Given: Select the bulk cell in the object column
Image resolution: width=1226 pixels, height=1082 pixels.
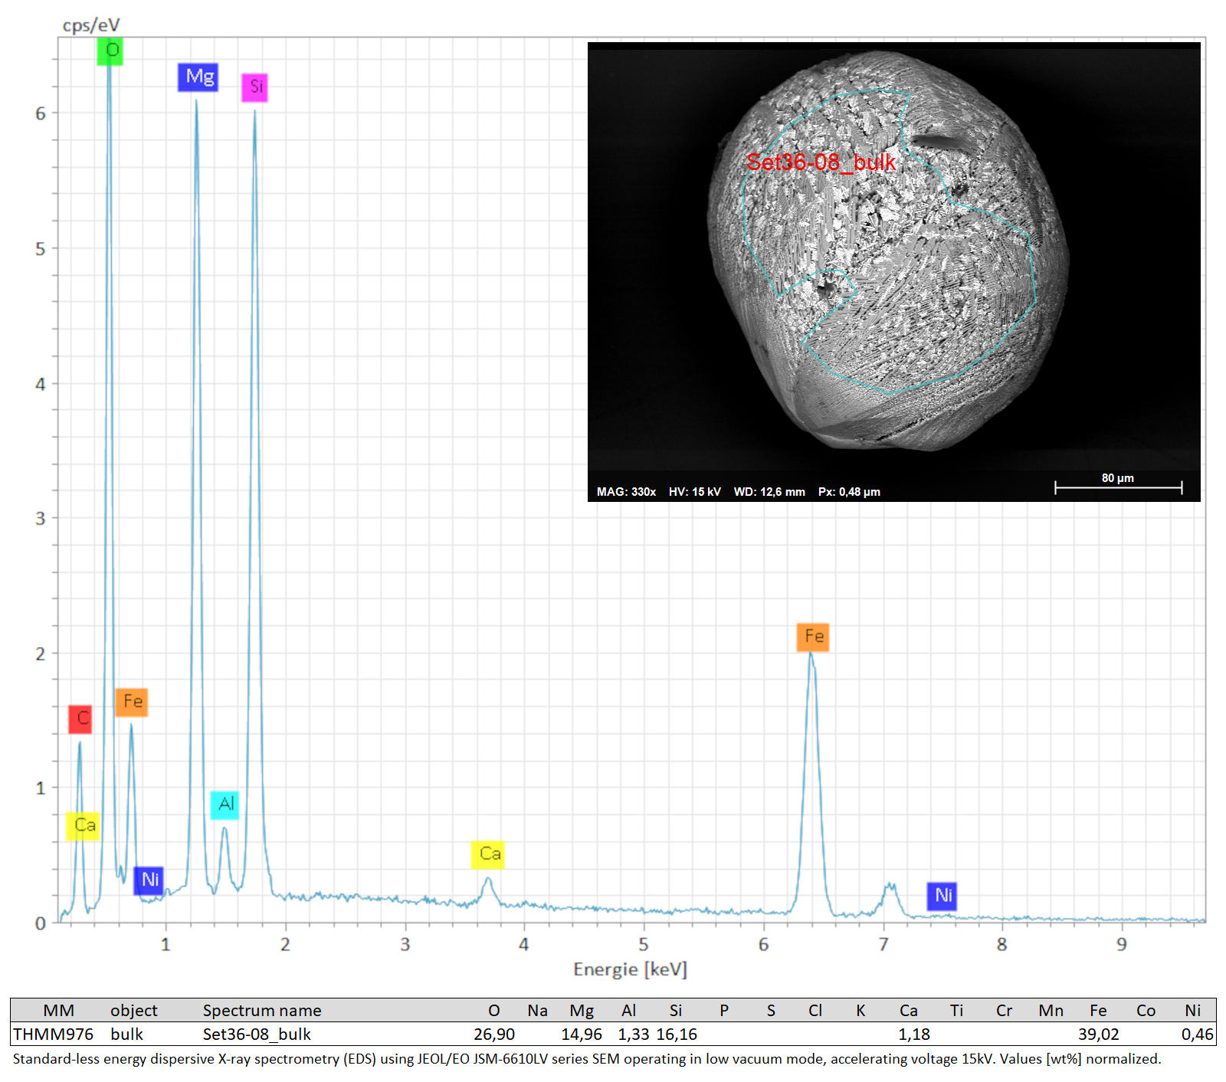Looking at the screenshot, I should (x=126, y=1034).
